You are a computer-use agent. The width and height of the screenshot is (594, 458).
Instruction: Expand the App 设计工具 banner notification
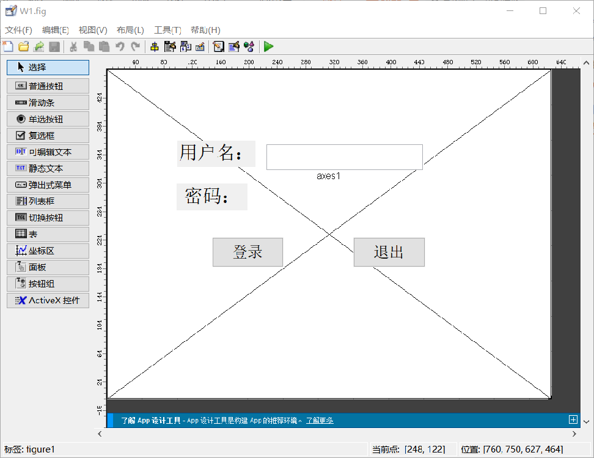(x=573, y=419)
